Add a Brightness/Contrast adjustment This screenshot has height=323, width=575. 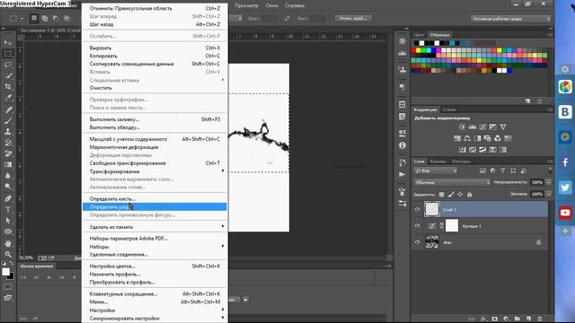click(462, 127)
